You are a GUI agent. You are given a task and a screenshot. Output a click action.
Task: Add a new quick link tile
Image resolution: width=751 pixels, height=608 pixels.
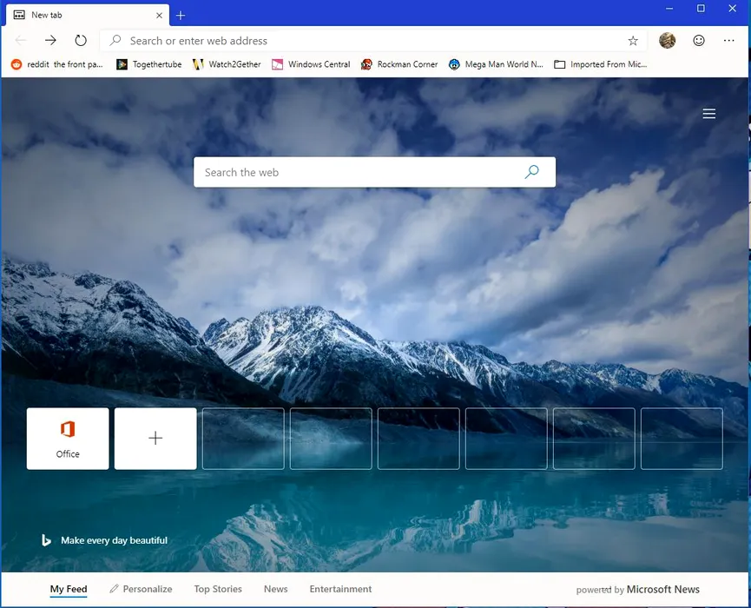pos(155,439)
